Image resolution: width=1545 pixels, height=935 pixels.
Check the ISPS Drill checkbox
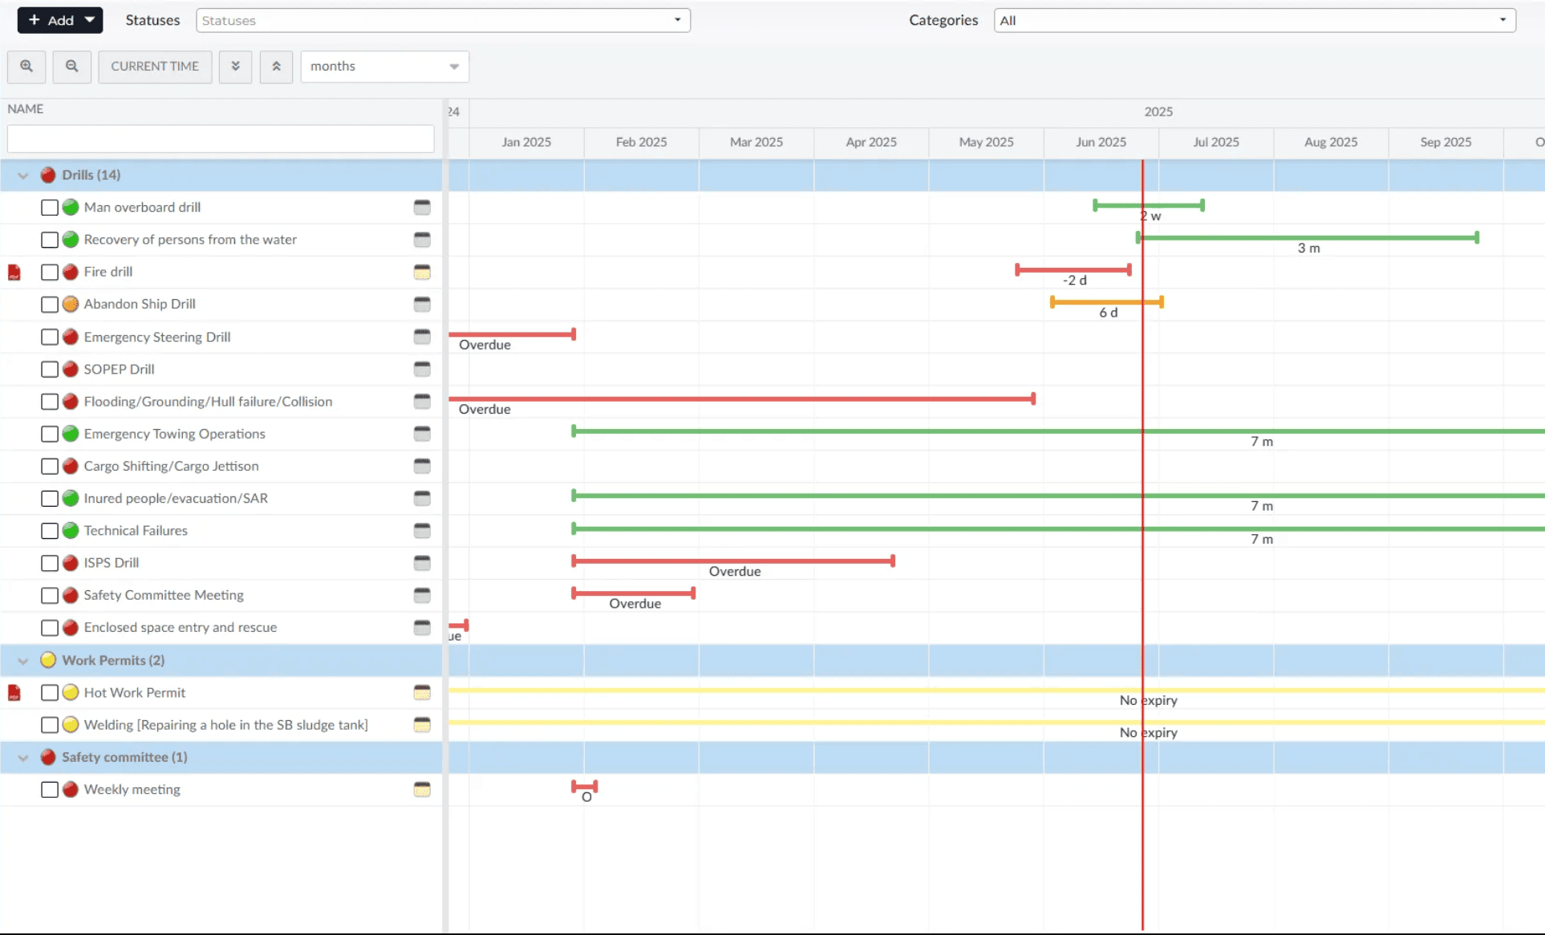pos(50,564)
